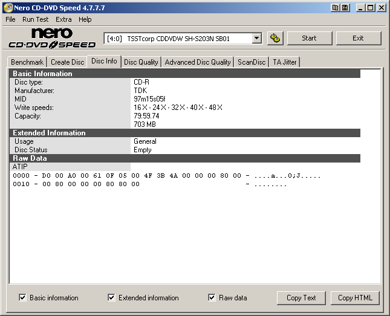Uncheck the Basic information checkbox
Viewport: 390px width, 316px height.
click(22, 297)
